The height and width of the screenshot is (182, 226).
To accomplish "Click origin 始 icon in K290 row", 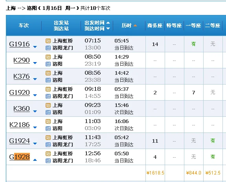I will pos(48,57).
